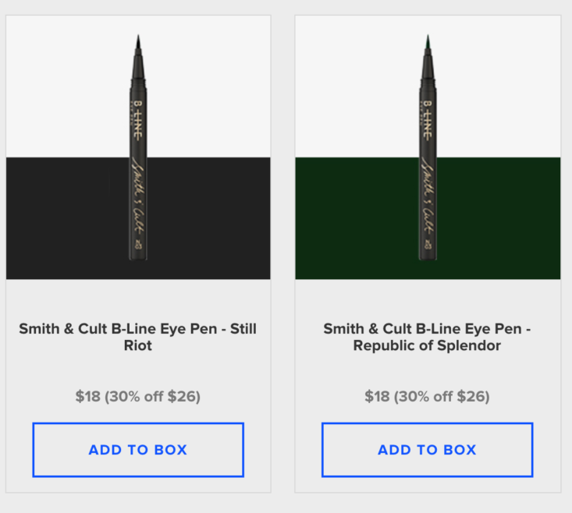Add Still Riot eye pen to box

[x=138, y=450]
